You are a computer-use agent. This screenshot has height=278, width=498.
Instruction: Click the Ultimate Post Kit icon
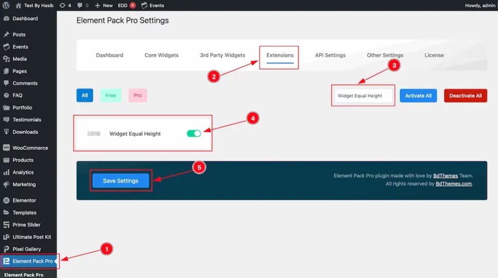click(6, 237)
